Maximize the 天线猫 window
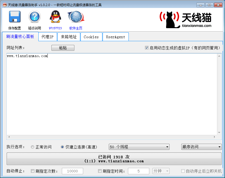This screenshot has width=225, height=178. [209, 5]
